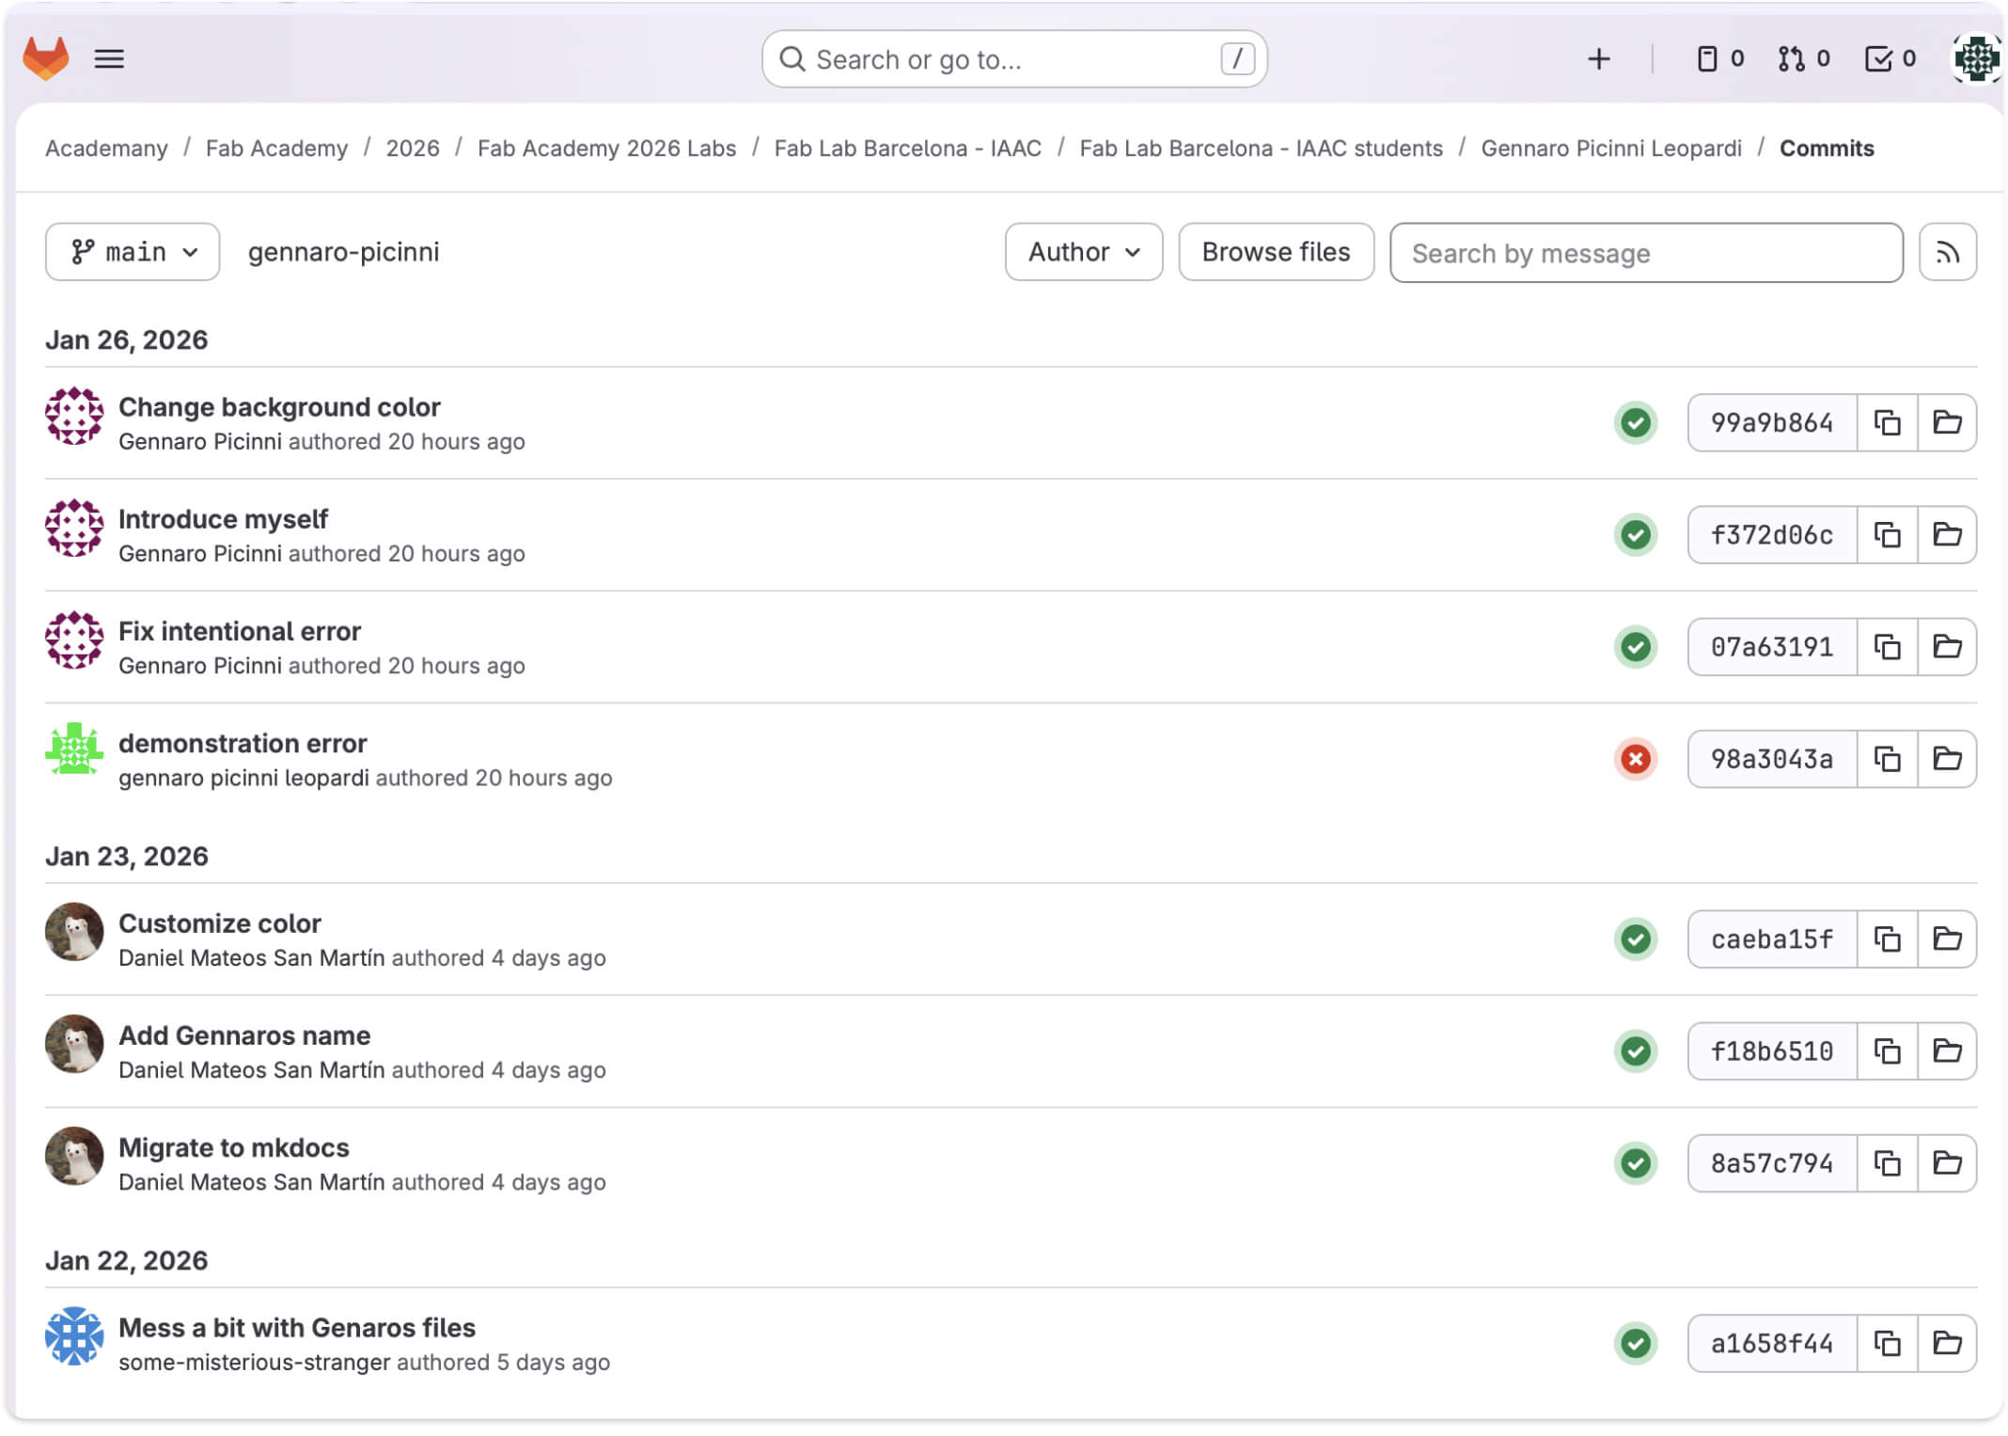Open the Author filter dropdown
The width and height of the screenshot is (2008, 1436).
click(x=1082, y=251)
